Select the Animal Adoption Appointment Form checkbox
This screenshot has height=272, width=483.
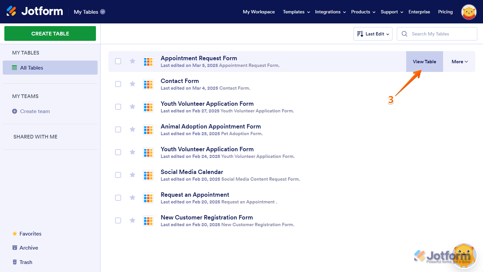point(118,129)
